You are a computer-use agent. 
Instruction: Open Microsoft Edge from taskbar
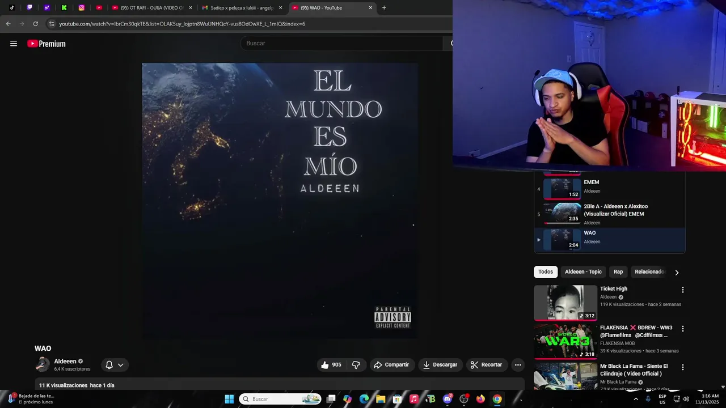tap(364, 399)
